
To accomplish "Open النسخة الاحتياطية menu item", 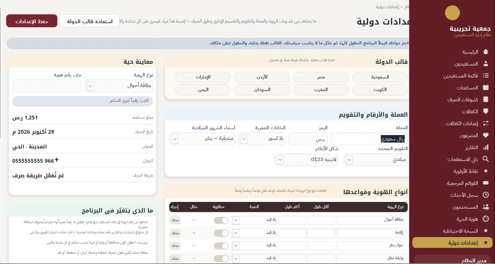I will (460, 231).
